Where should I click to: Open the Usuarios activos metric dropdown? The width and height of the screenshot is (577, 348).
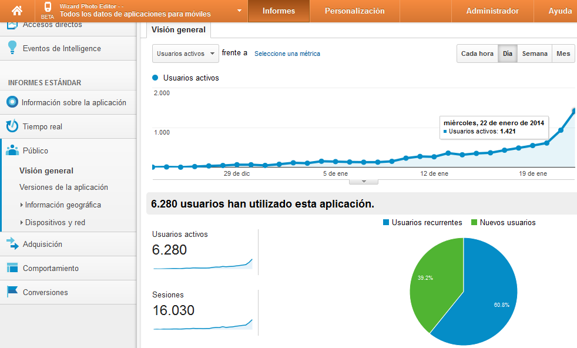tap(185, 53)
